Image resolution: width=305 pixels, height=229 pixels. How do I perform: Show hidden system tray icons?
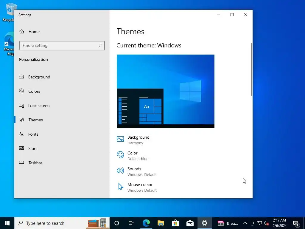[x=245, y=223]
